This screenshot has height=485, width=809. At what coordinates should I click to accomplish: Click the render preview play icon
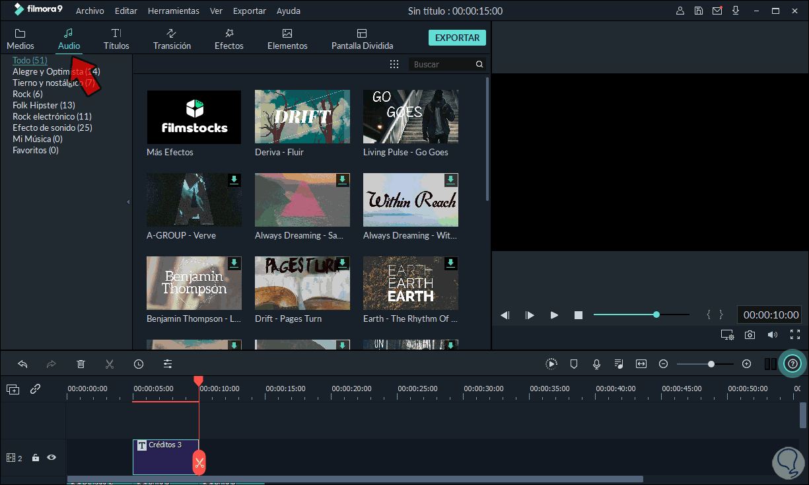[551, 363]
